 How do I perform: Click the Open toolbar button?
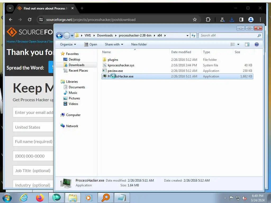click(x=91, y=44)
